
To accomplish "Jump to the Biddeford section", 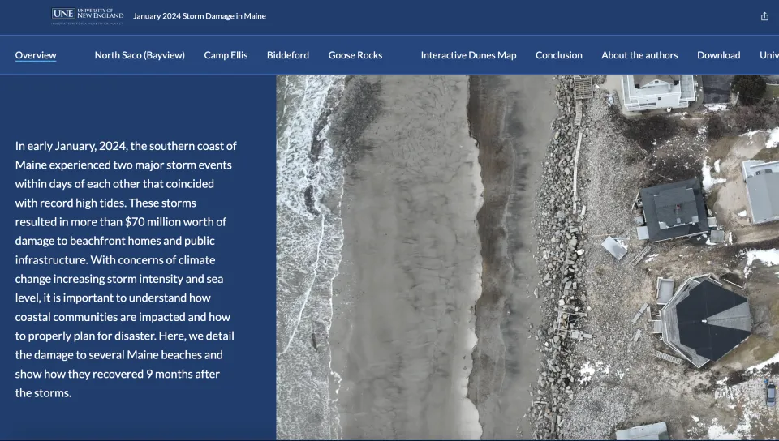I will (x=288, y=55).
